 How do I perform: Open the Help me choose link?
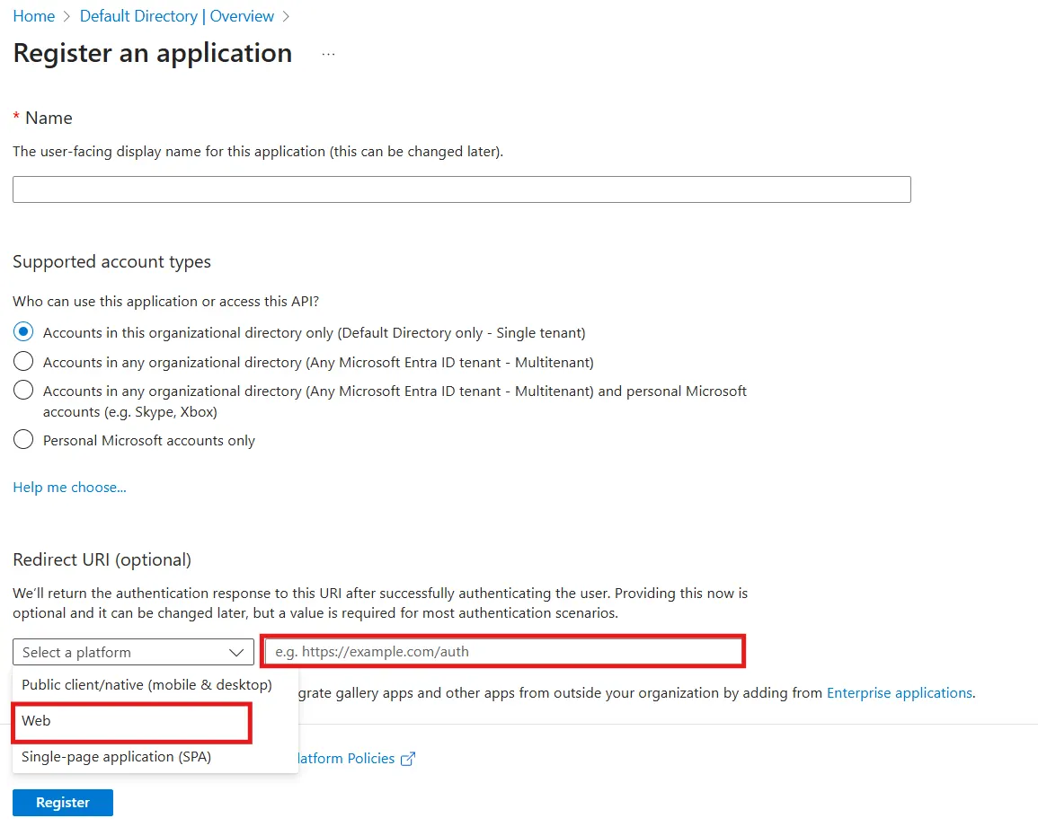tap(69, 487)
